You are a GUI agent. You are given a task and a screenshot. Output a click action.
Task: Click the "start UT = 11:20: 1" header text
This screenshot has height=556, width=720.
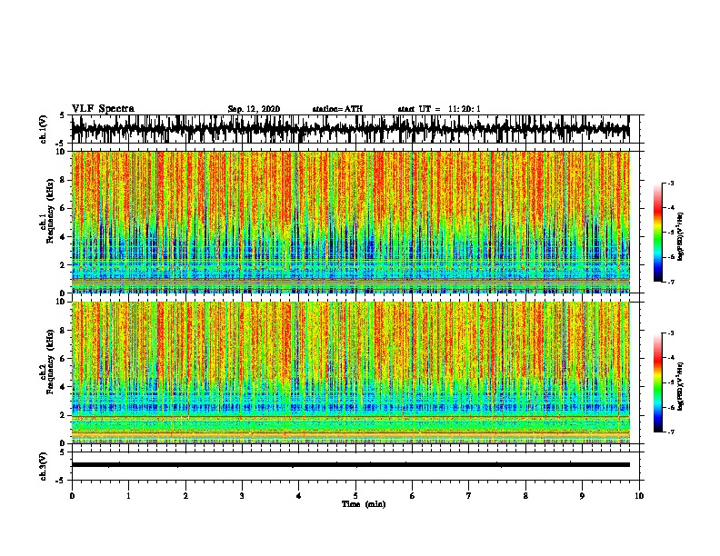tap(439, 109)
